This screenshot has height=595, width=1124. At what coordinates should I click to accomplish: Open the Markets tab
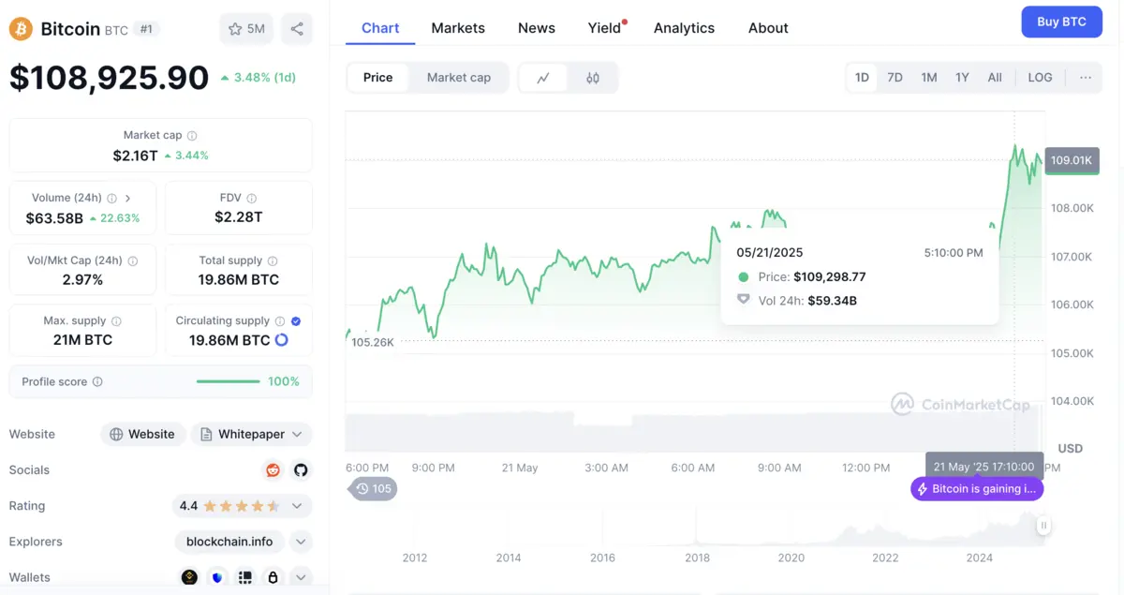tap(458, 28)
